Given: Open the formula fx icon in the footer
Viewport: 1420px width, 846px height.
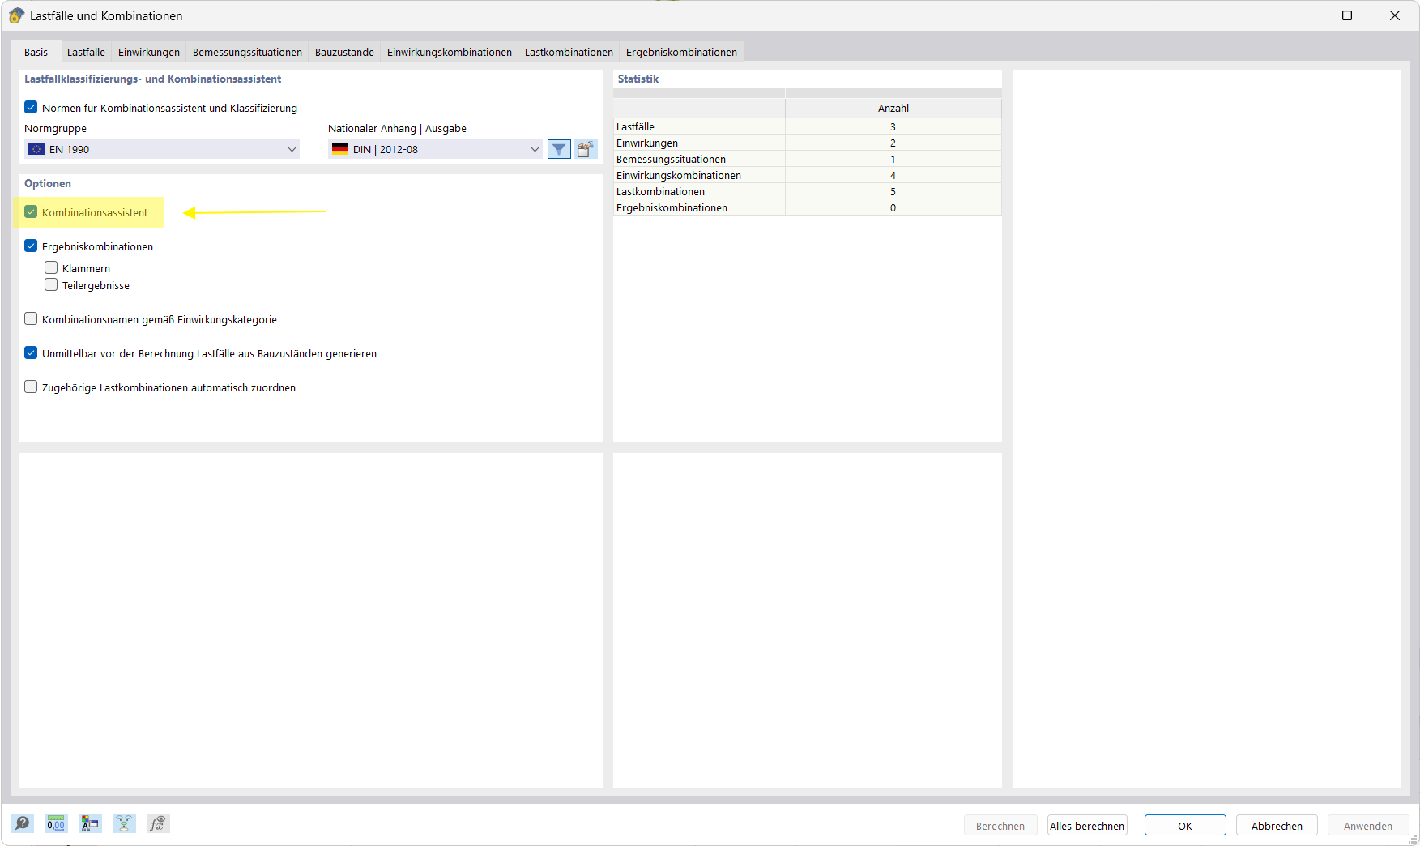Looking at the screenshot, I should (158, 823).
